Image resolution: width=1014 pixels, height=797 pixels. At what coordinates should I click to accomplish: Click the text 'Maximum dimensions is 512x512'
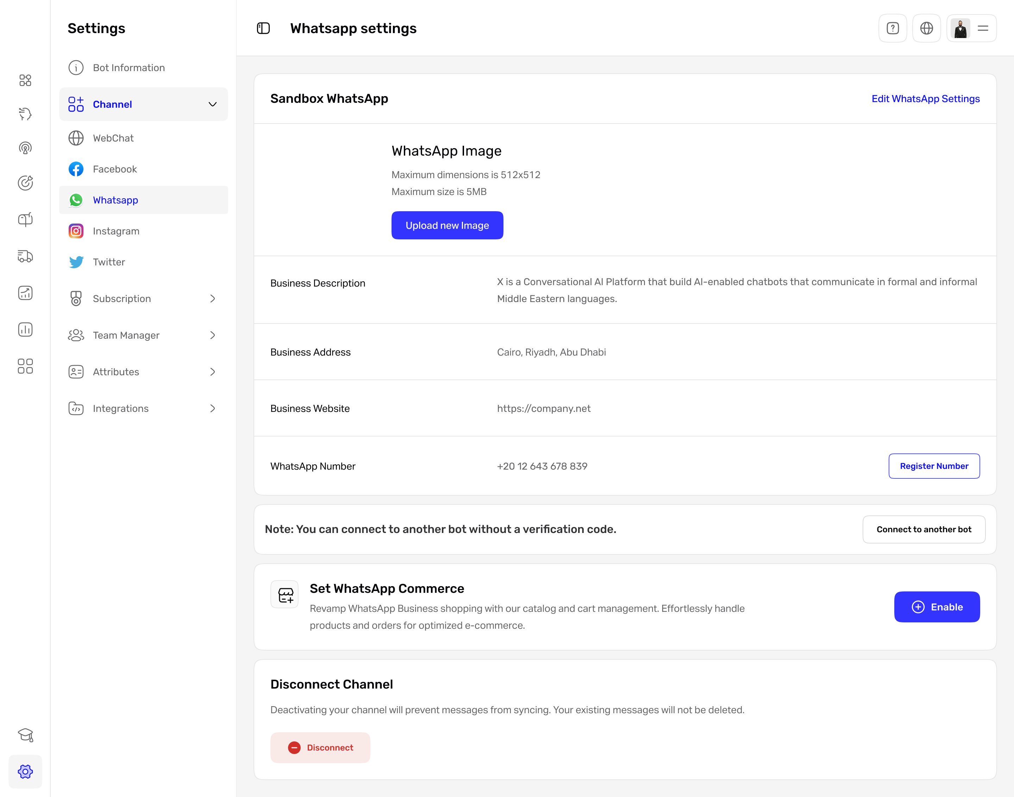(466, 175)
